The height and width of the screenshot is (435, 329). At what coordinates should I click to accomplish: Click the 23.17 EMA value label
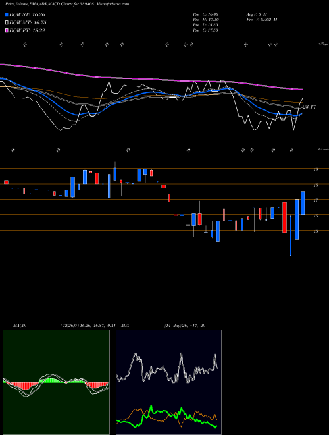(x=309, y=107)
